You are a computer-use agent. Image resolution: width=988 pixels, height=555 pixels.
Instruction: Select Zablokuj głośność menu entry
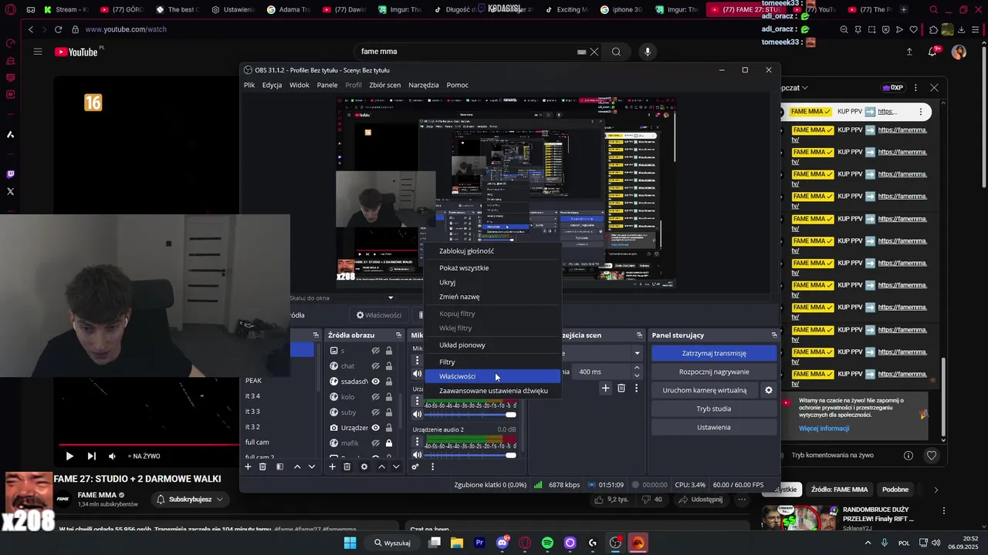click(x=492, y=251)
